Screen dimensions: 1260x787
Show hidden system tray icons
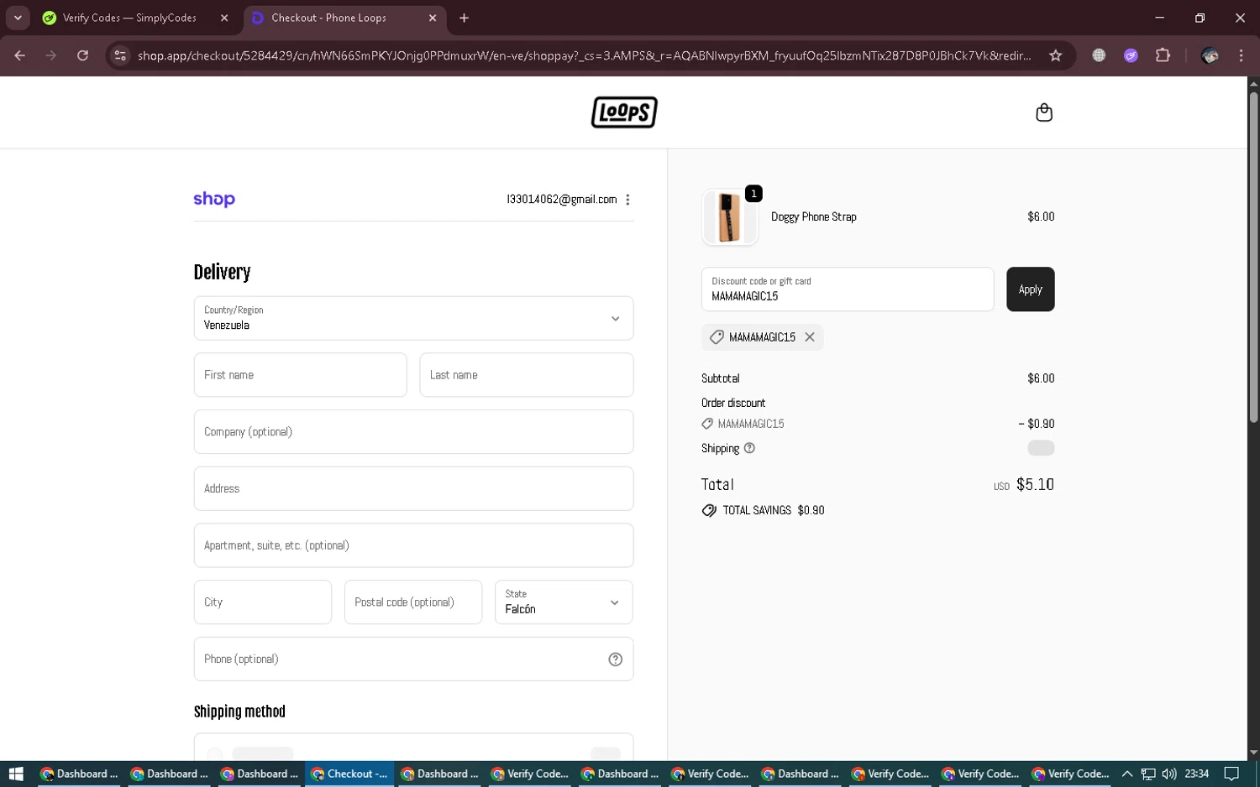[x=1127, y=774]
